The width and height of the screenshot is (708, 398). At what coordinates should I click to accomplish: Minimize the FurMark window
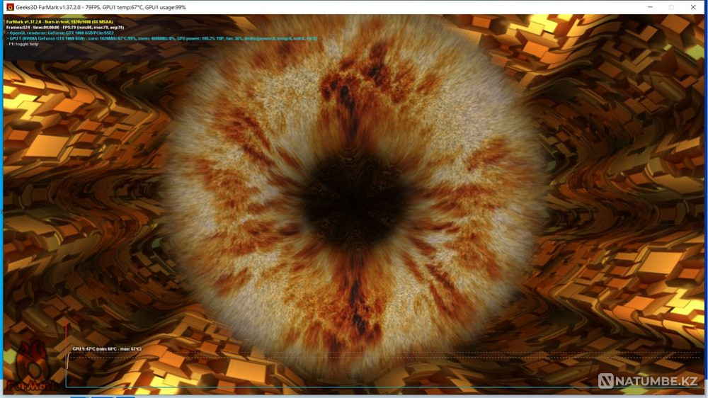click(x=650, y=7)
